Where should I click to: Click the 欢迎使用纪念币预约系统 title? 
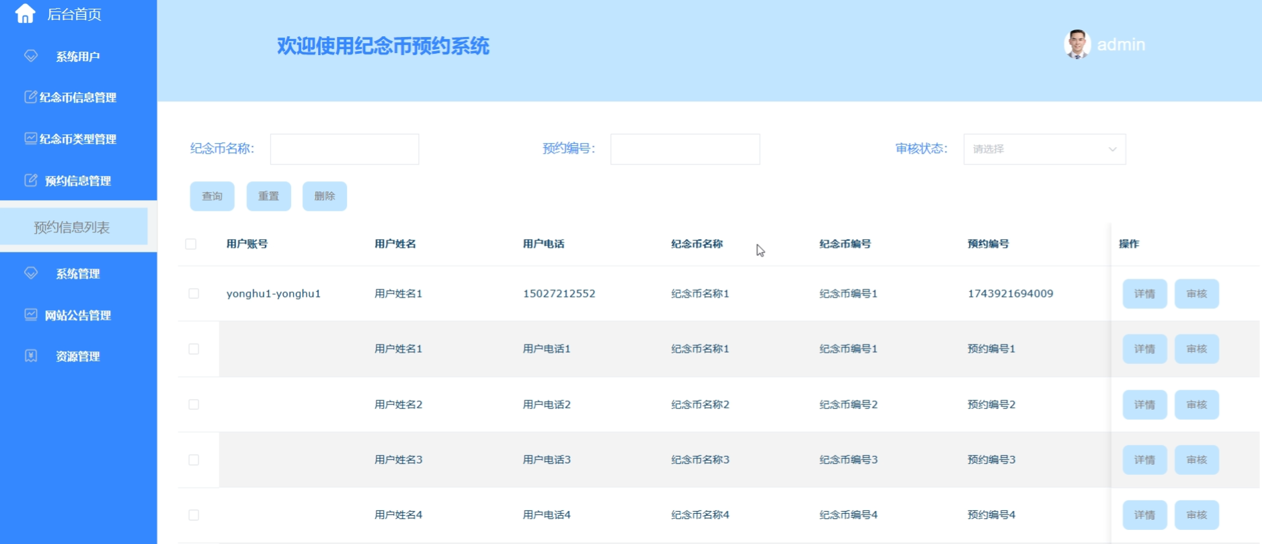383,46
